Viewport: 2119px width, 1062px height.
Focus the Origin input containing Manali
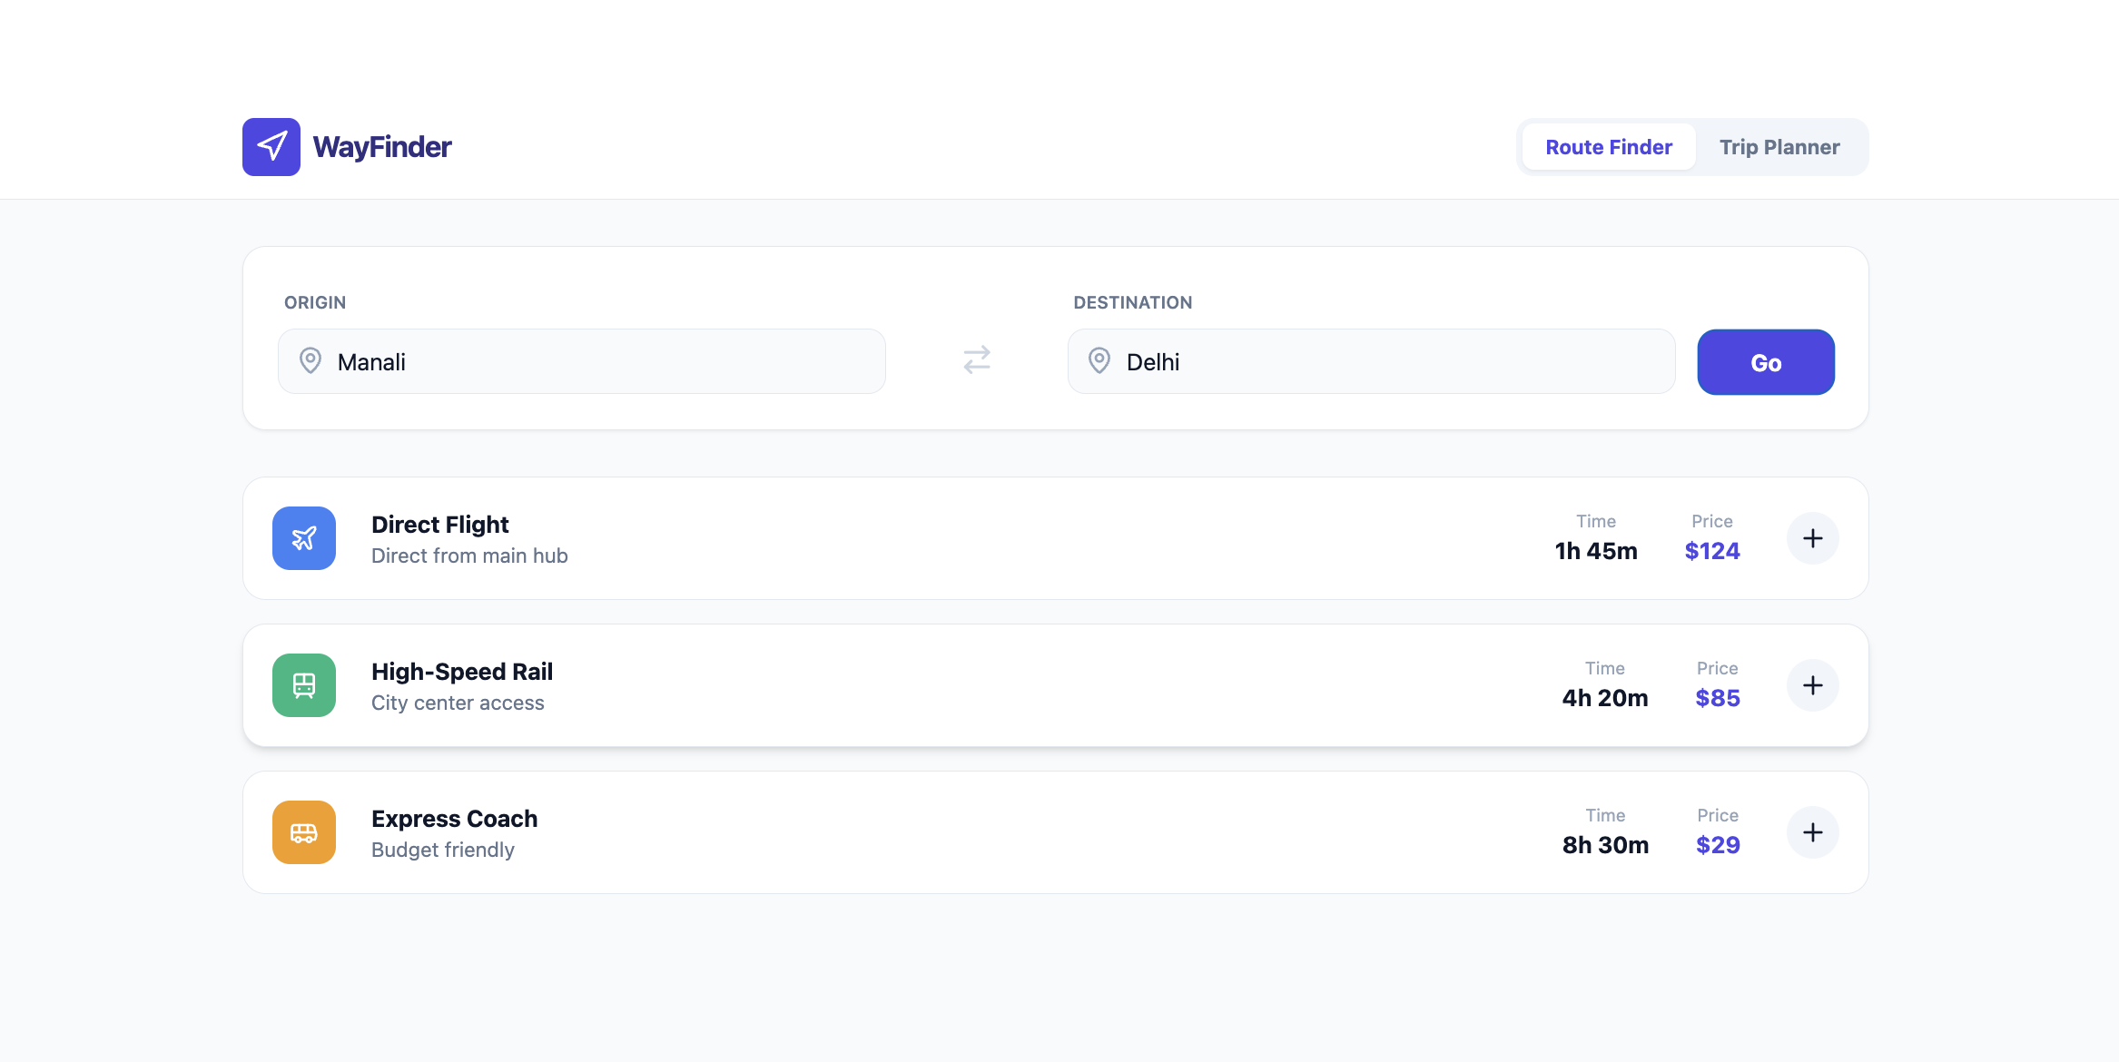(x=582, y=361)
